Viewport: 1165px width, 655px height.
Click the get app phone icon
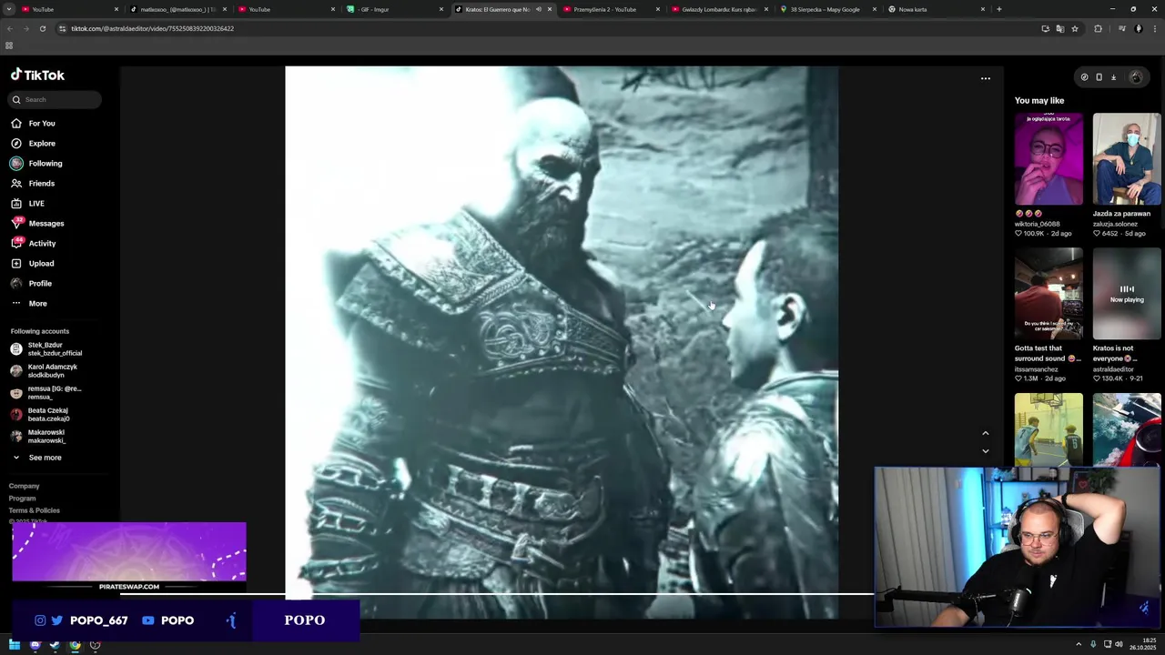point(1099,77)
